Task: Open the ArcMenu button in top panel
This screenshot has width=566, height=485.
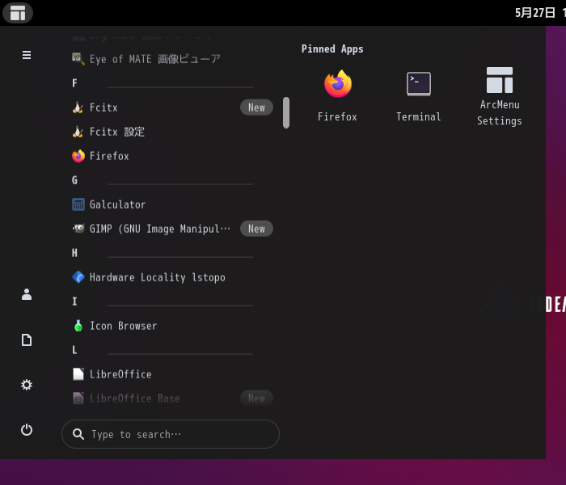Action: [x=18, y=13]
